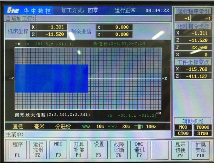
Task: Open 故障诊断 F6 diagnostics
Action: tap(119, 150)
